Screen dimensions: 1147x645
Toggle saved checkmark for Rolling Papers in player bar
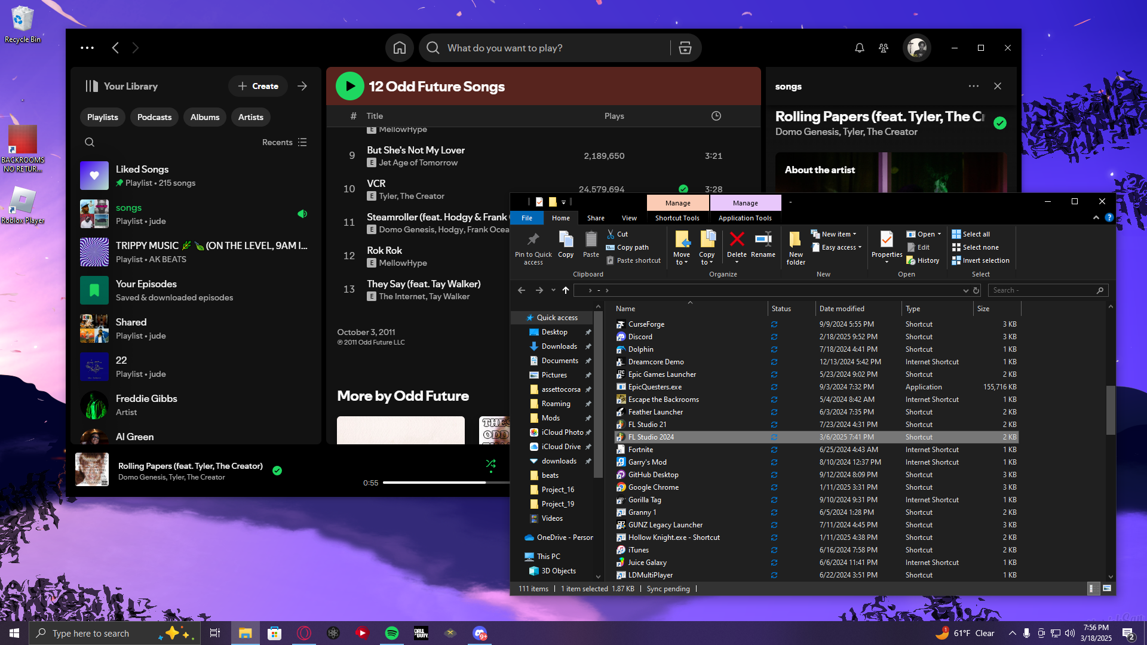(x=277, y=471)
